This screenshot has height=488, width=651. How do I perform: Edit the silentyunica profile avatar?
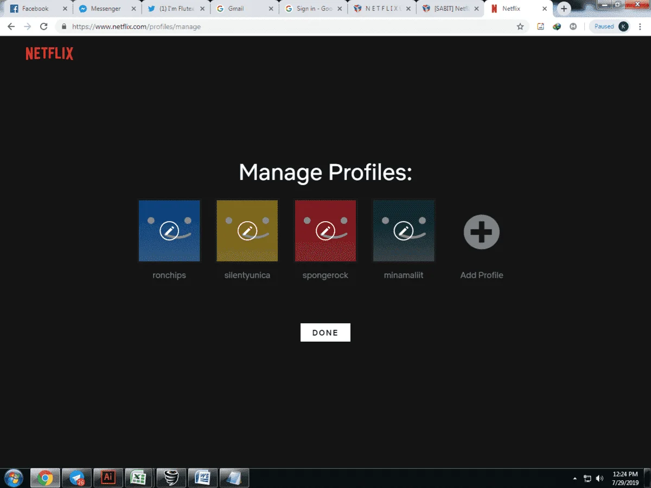click(x=247, y=231)
